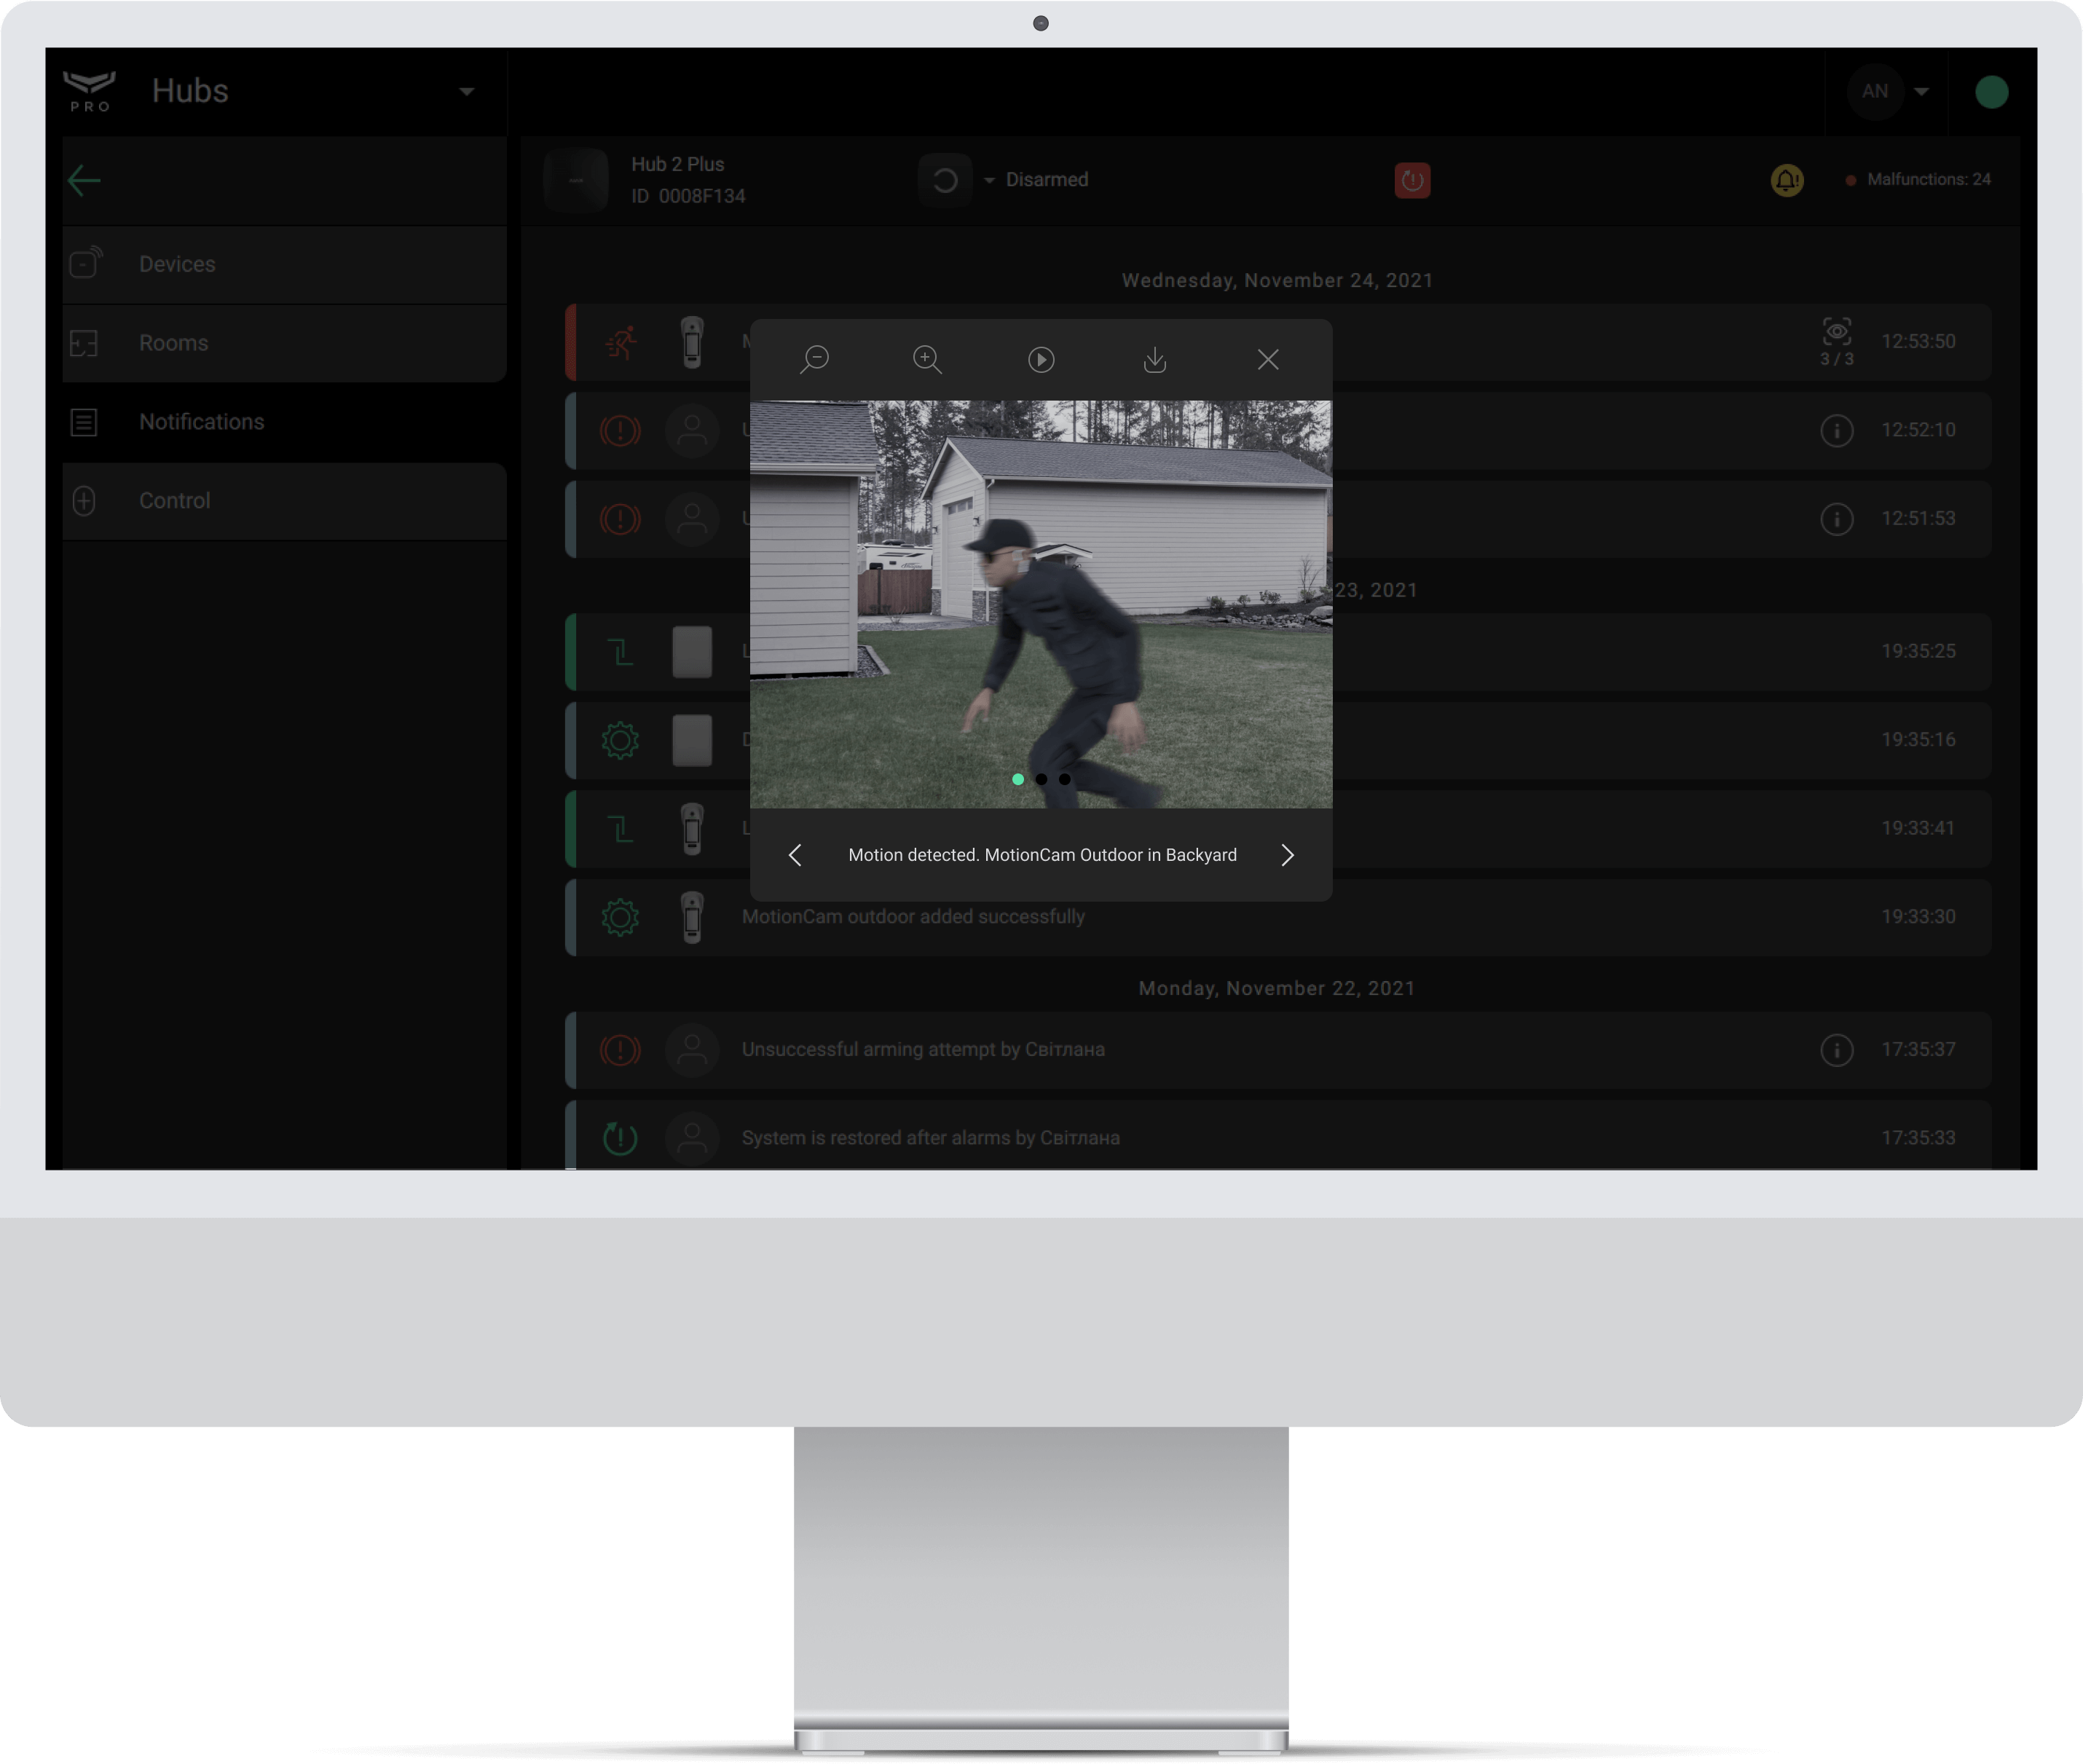The image size is (2083, 1764).
Task: Play the MotionCam event clip
Action: point(1042,358)
